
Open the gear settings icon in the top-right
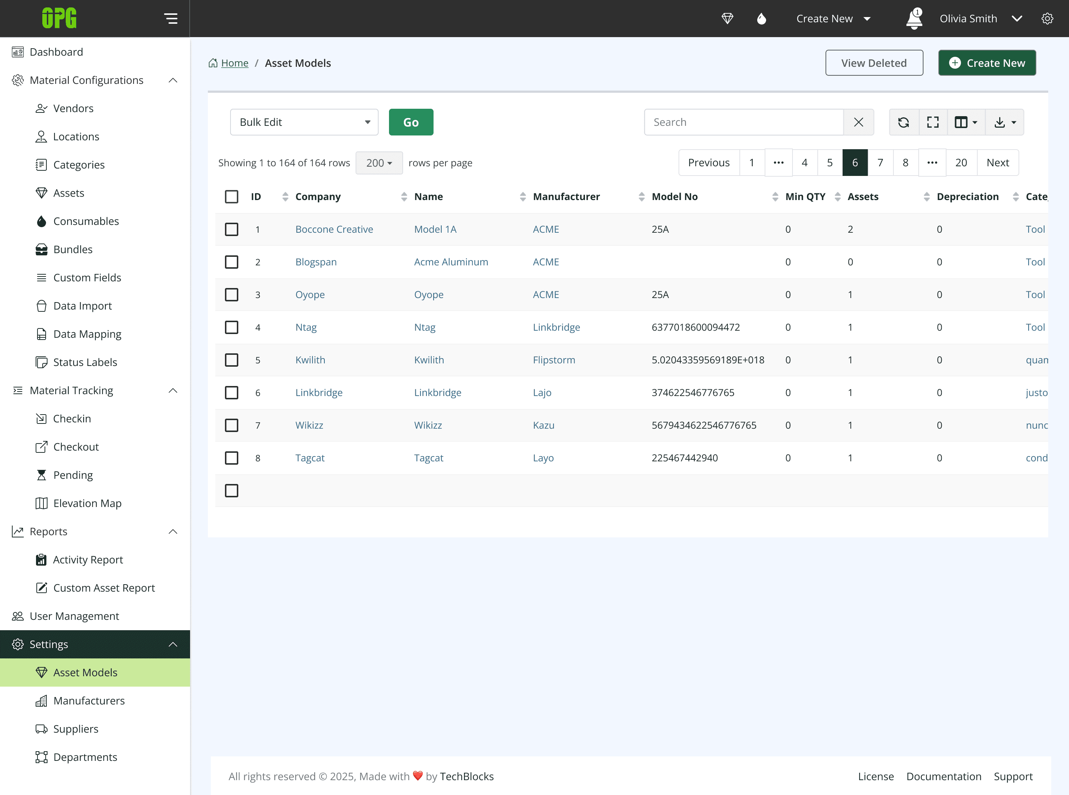(1047, 19)
